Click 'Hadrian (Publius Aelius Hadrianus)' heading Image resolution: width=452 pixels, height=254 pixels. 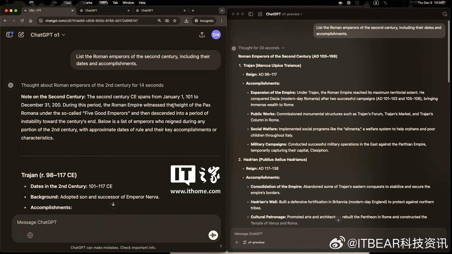275,159
